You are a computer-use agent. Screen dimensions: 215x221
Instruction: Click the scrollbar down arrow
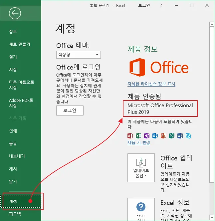212,217
